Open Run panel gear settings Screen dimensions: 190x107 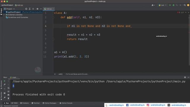click(185, 77)
